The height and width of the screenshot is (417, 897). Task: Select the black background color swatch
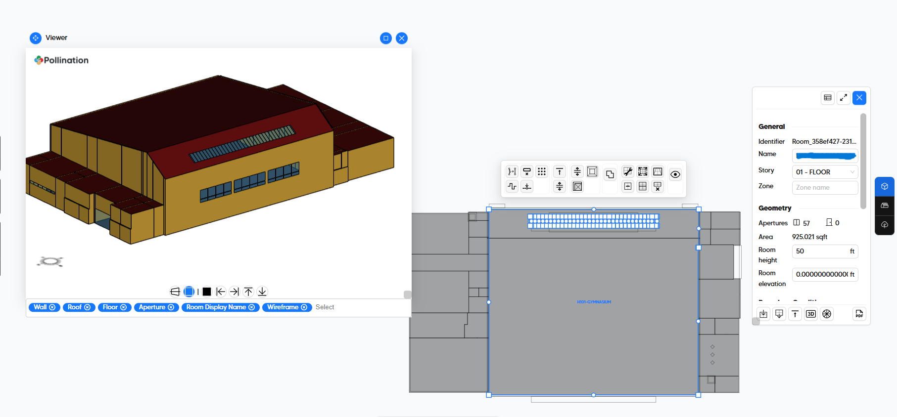207,292
